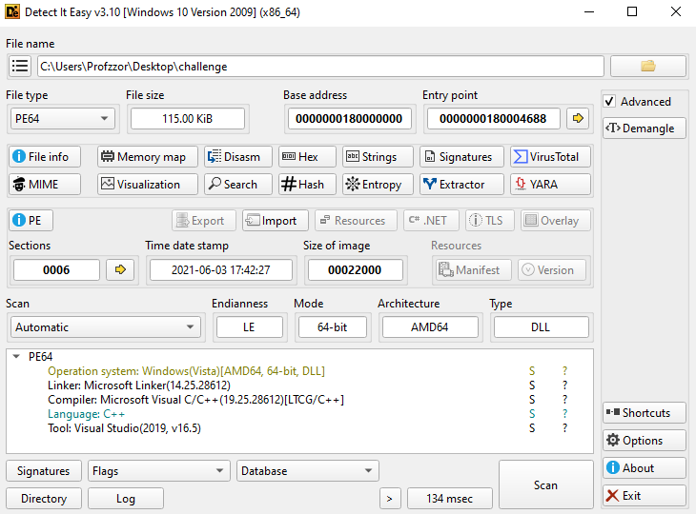Expand the Flags dropdown
Viewport: 696px width, 514px height.
point(159,470)
